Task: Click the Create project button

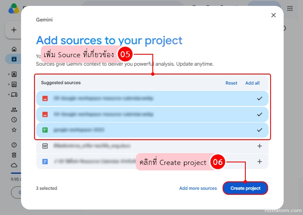Action: click(x=245, y=188)
